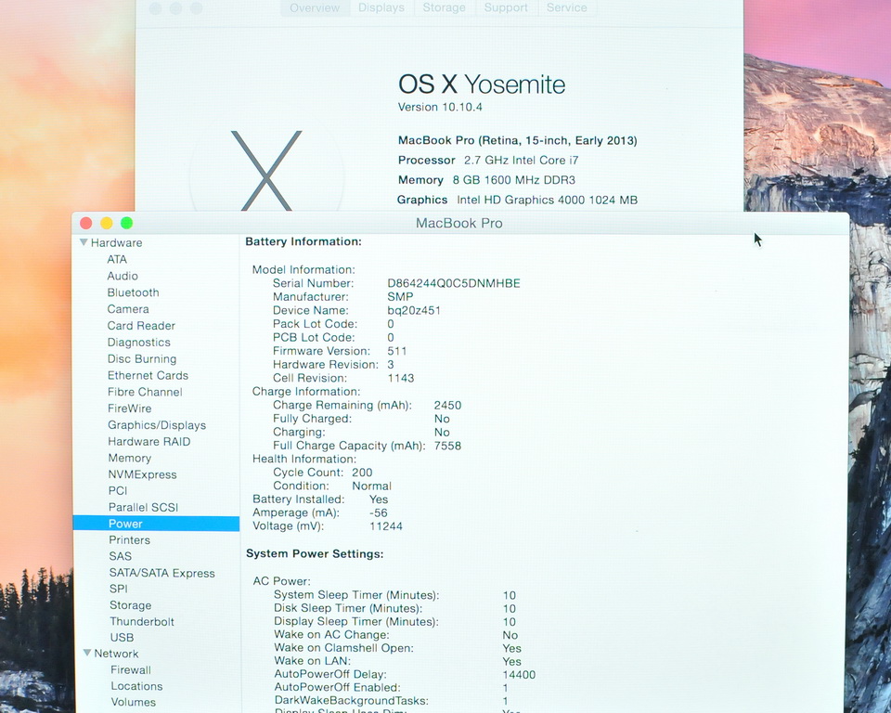Click the Manufacturer value SMP
This screenshot has height=713, width=891.
tap(400, 297)
